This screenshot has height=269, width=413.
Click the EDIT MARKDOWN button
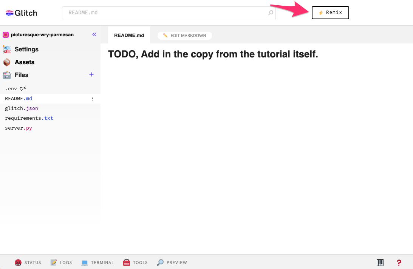(184, 35)
